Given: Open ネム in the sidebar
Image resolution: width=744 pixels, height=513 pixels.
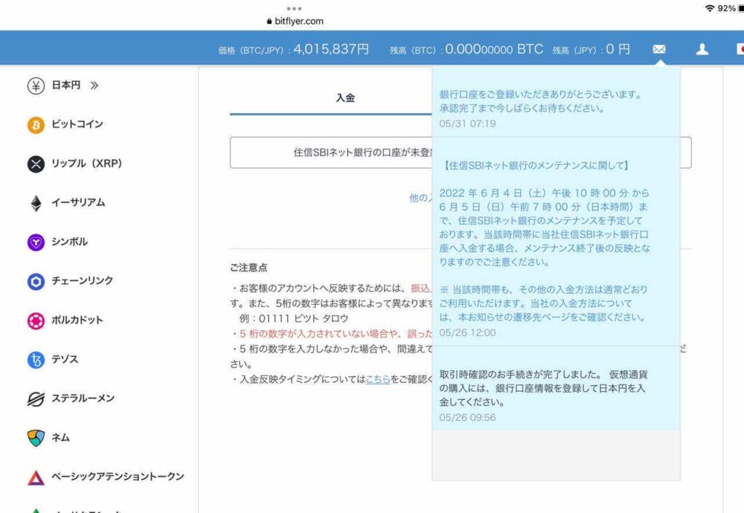Looking at the screenshot, I should [60, 438].
